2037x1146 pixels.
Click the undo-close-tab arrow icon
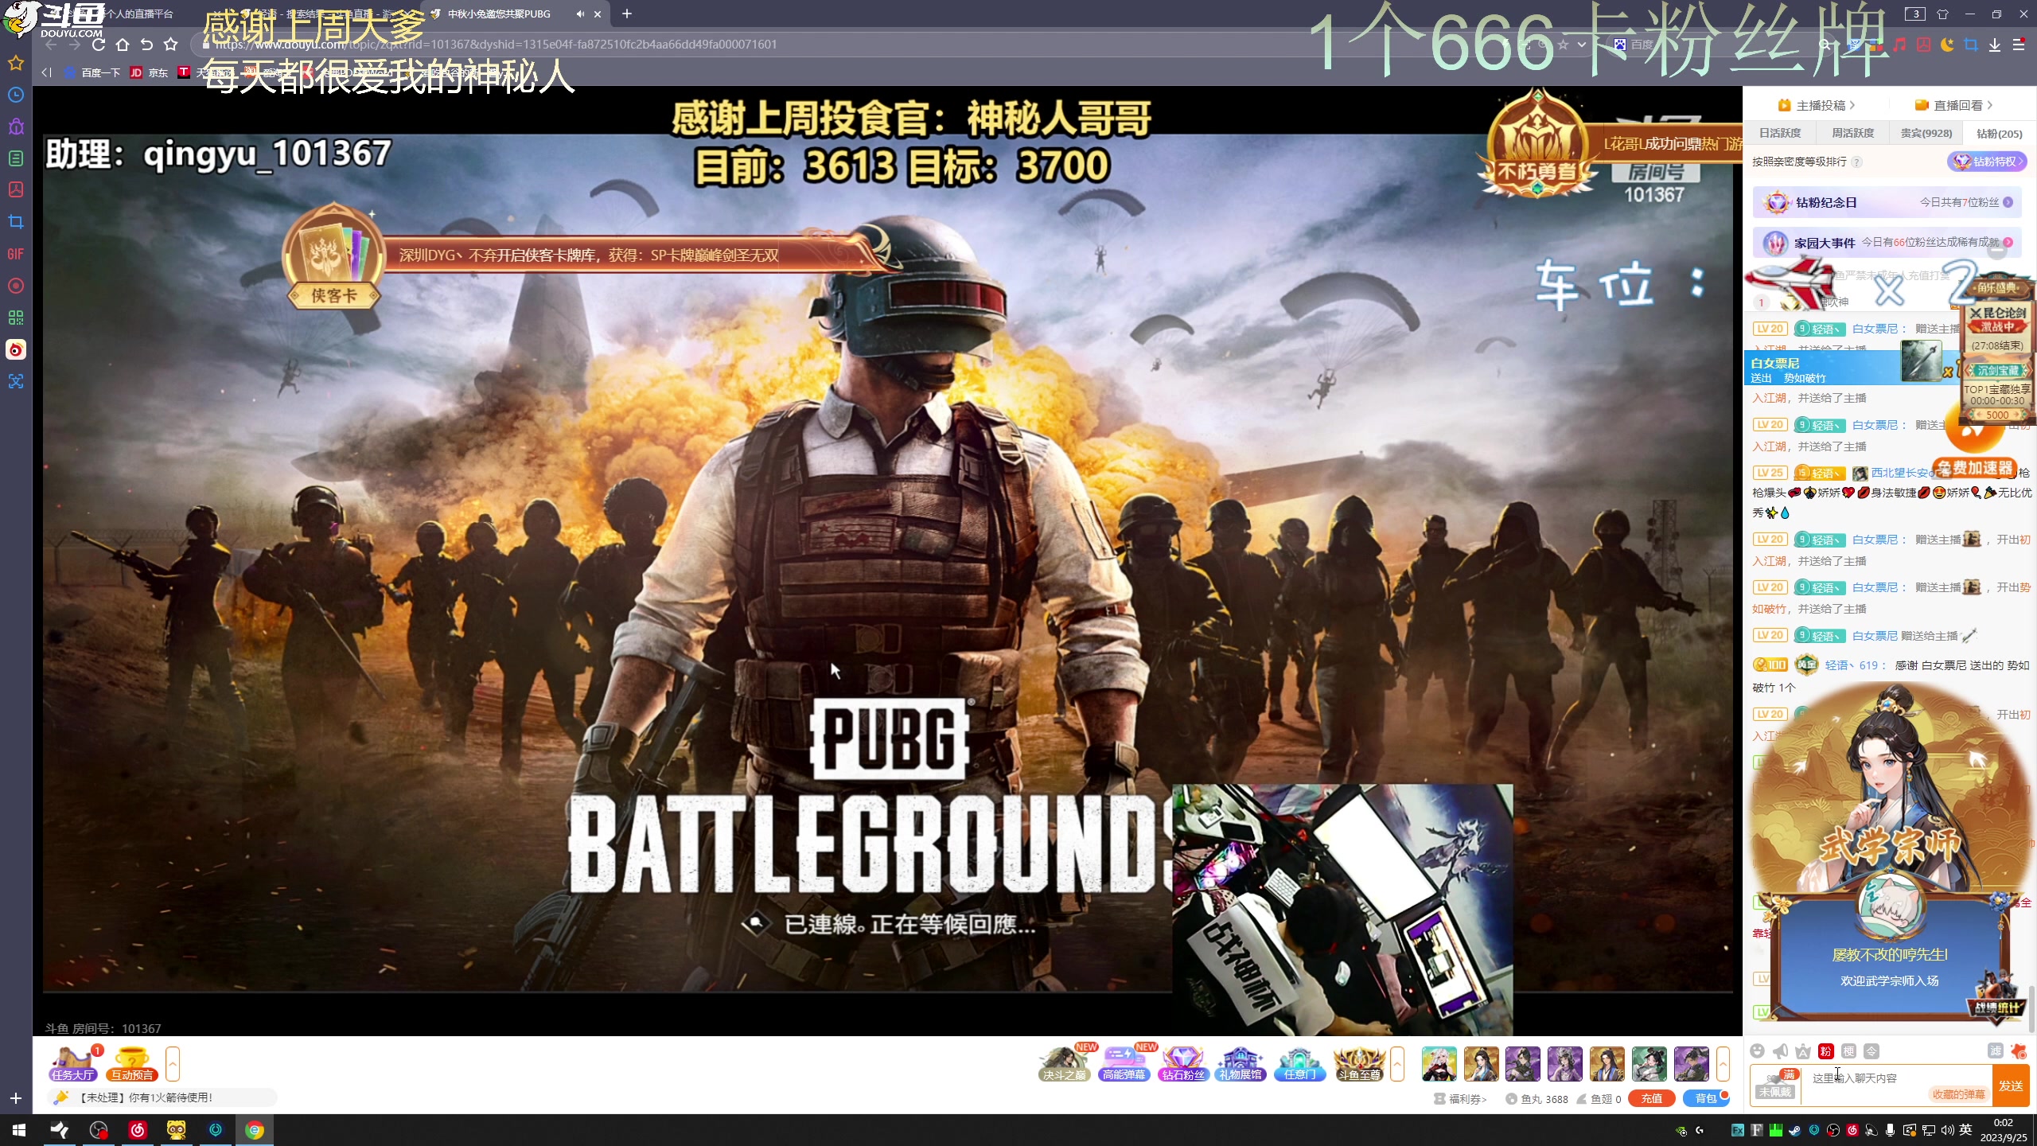click(x=146, y=45)
